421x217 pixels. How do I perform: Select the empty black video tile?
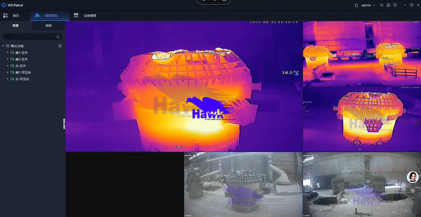coord(125,184)
